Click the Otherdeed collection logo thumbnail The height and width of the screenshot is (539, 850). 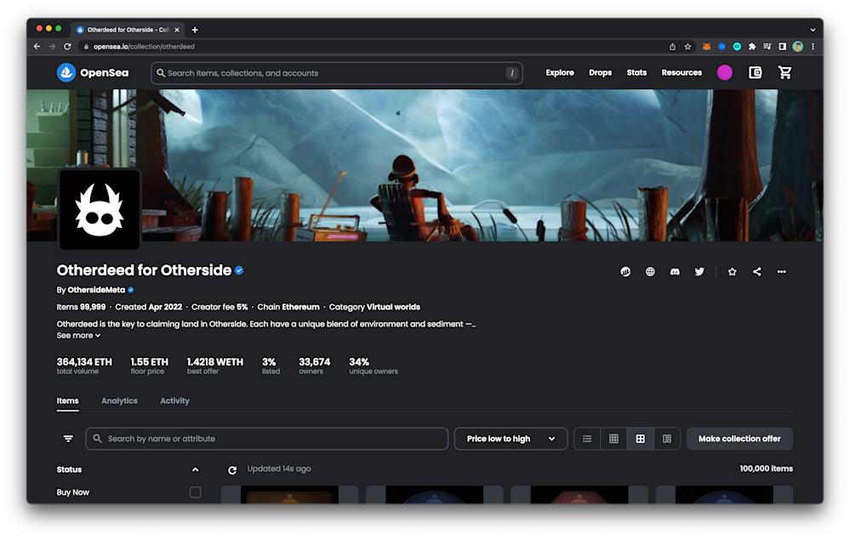[100, 209]
